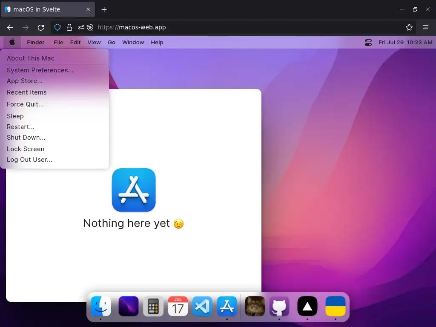Click the blocked camera permission icon

(x=90, y=27)
